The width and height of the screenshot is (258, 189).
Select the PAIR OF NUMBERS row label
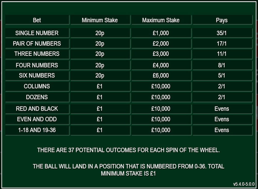tap(37, 43)
